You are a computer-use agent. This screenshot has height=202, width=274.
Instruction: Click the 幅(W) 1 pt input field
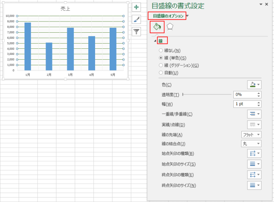click(x=245, y=104)
